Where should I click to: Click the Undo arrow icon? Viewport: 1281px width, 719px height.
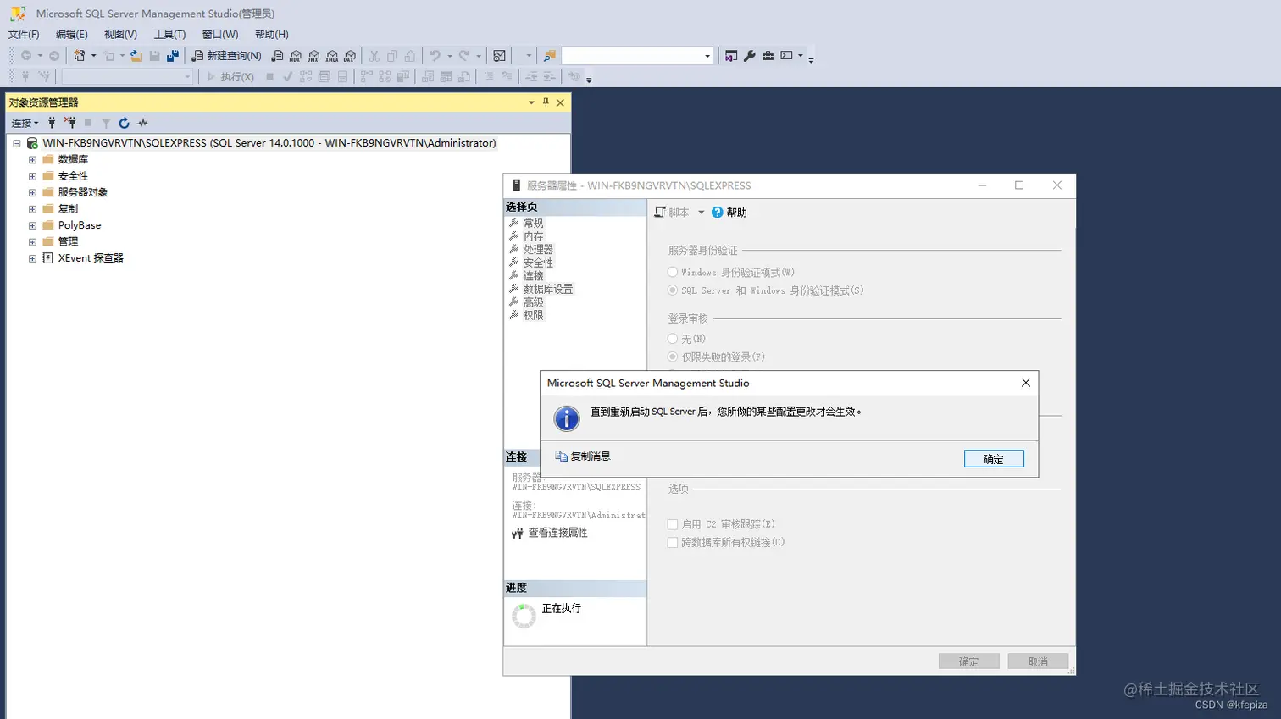435,56
